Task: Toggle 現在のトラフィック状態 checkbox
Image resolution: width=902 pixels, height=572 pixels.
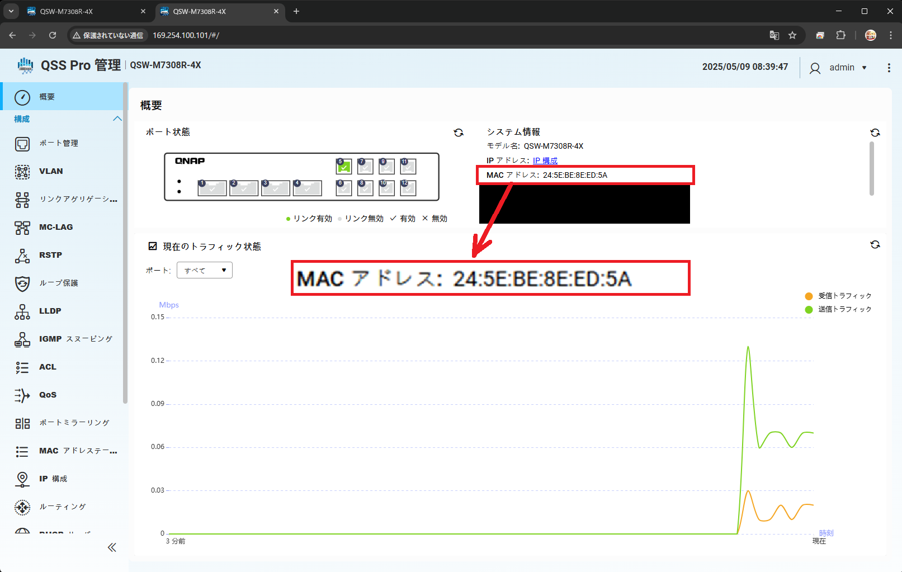Action: [153, 246]
